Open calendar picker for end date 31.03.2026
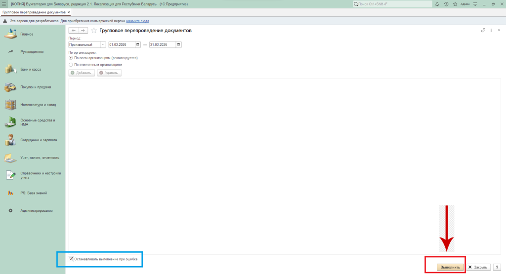The height and width of the screenshot is (274, 506). [178, 44]
